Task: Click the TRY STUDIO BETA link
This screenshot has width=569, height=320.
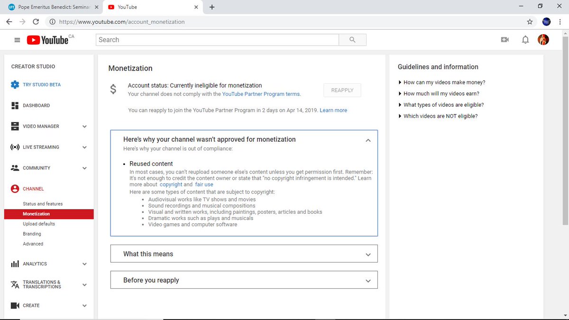Action: tap(42, 85)
